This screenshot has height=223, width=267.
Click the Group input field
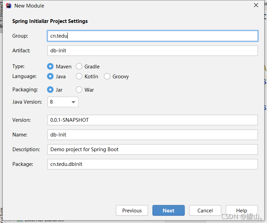tap(153, 36)
